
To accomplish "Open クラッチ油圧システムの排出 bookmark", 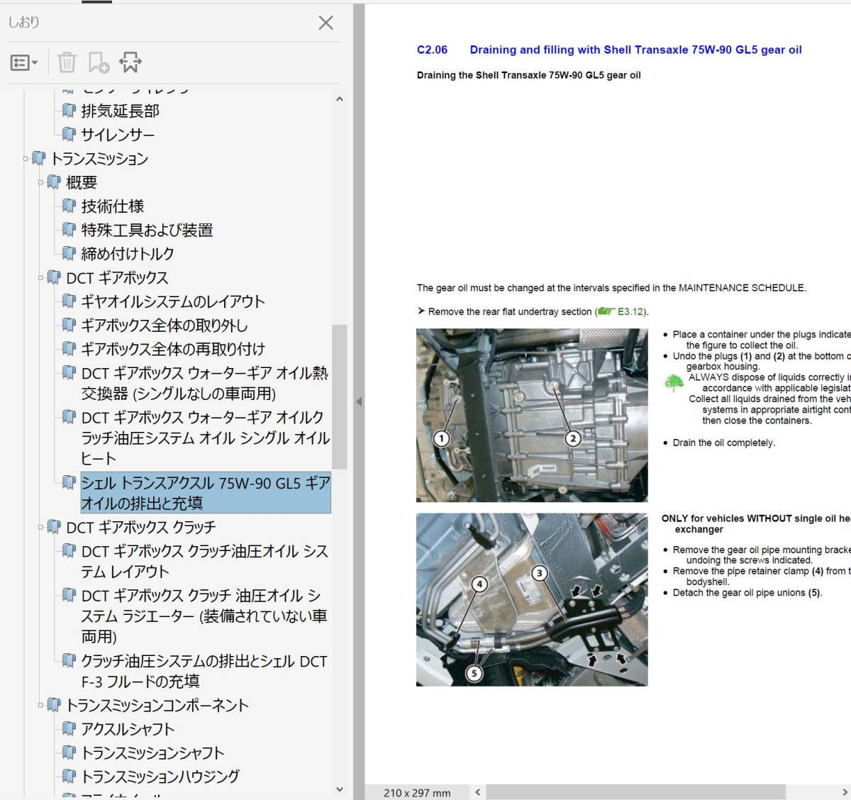I will pyautogui.click(x=204, y=671).
